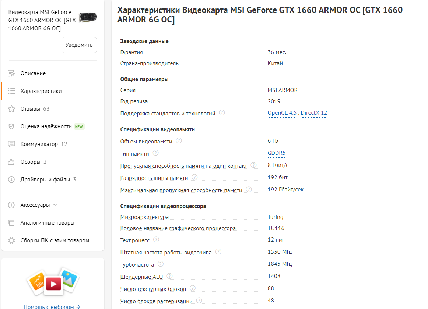Click the Сборки ПК chip icon
Image resolution: width=428 pixels, height=309 pixels.
[11, 240]
